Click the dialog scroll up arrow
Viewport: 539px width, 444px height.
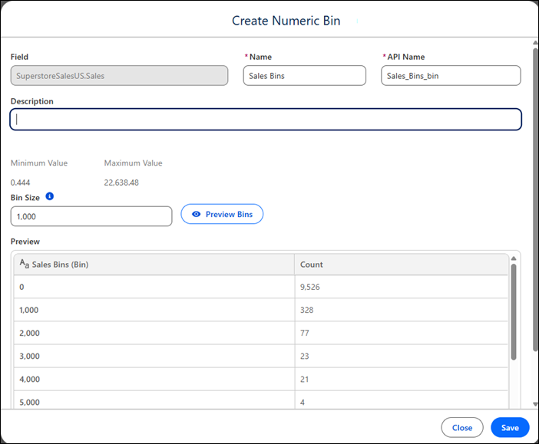tap(535, 43)
